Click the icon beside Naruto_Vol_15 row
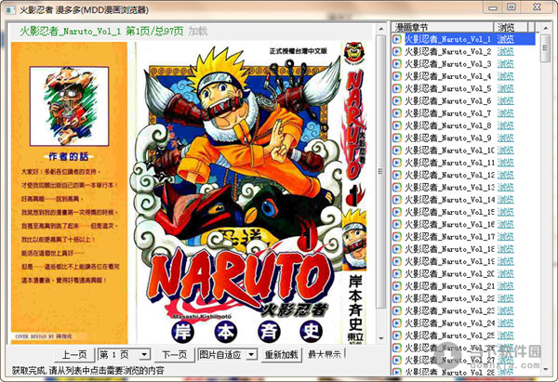 [x=397, y=212]
